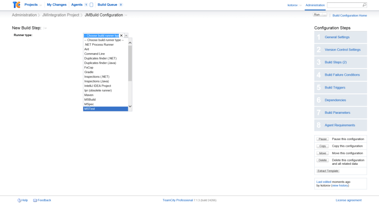Click the Last edited link
The height and width of the screenshot is (203, 379).
pos(324,182)
